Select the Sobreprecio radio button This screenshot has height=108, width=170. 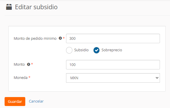[96, 50]
